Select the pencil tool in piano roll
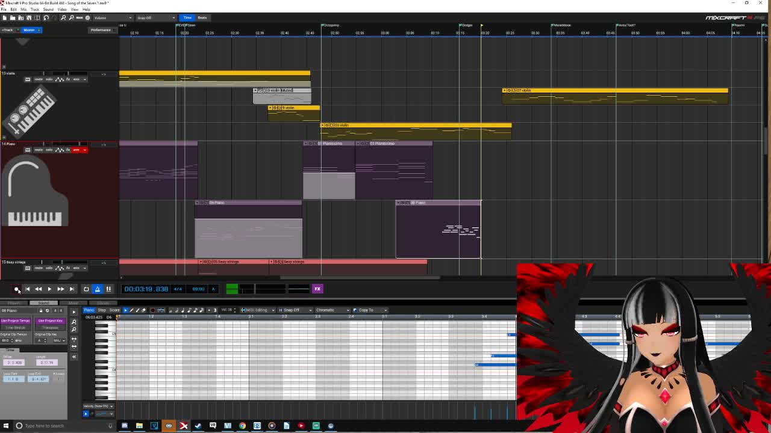 [x=132, y=310]
